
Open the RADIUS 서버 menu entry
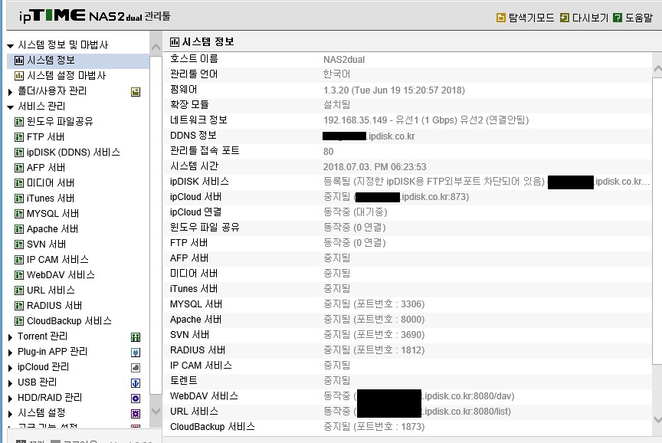[54, 306]
